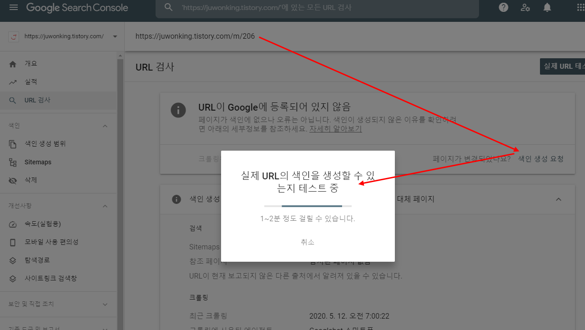Open the help question mark icon
Viewport: 585px width, 330px height.
click(504, 7)
